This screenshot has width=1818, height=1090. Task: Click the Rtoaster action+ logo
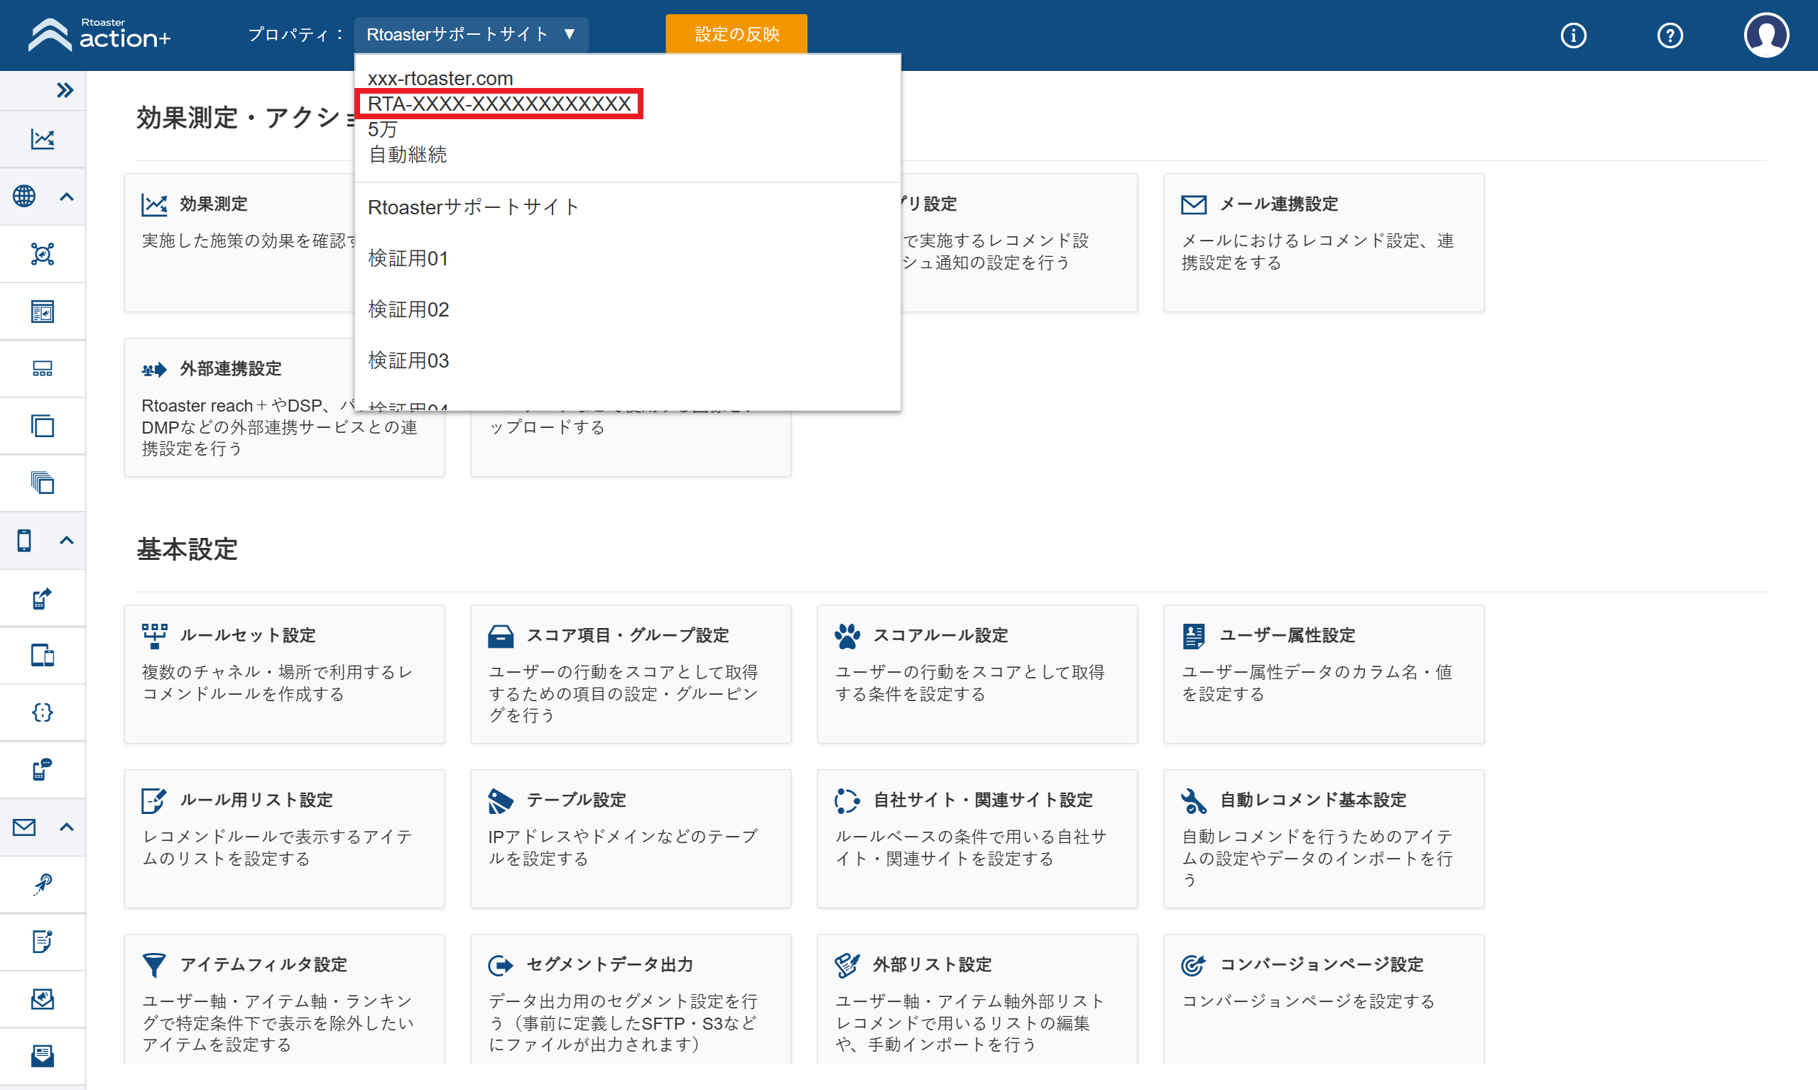click(99, 35)
